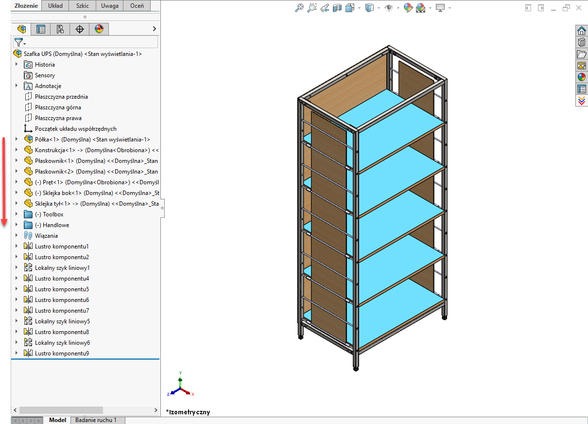Screen dimensions: 588x424
Task: Select the (-) Sklejka bok<1> component
Action: tap(91, 193)
